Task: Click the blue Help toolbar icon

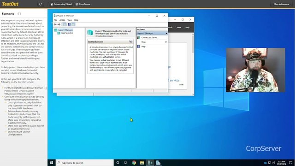Action: pyautogui.click(x=69, y=24)
